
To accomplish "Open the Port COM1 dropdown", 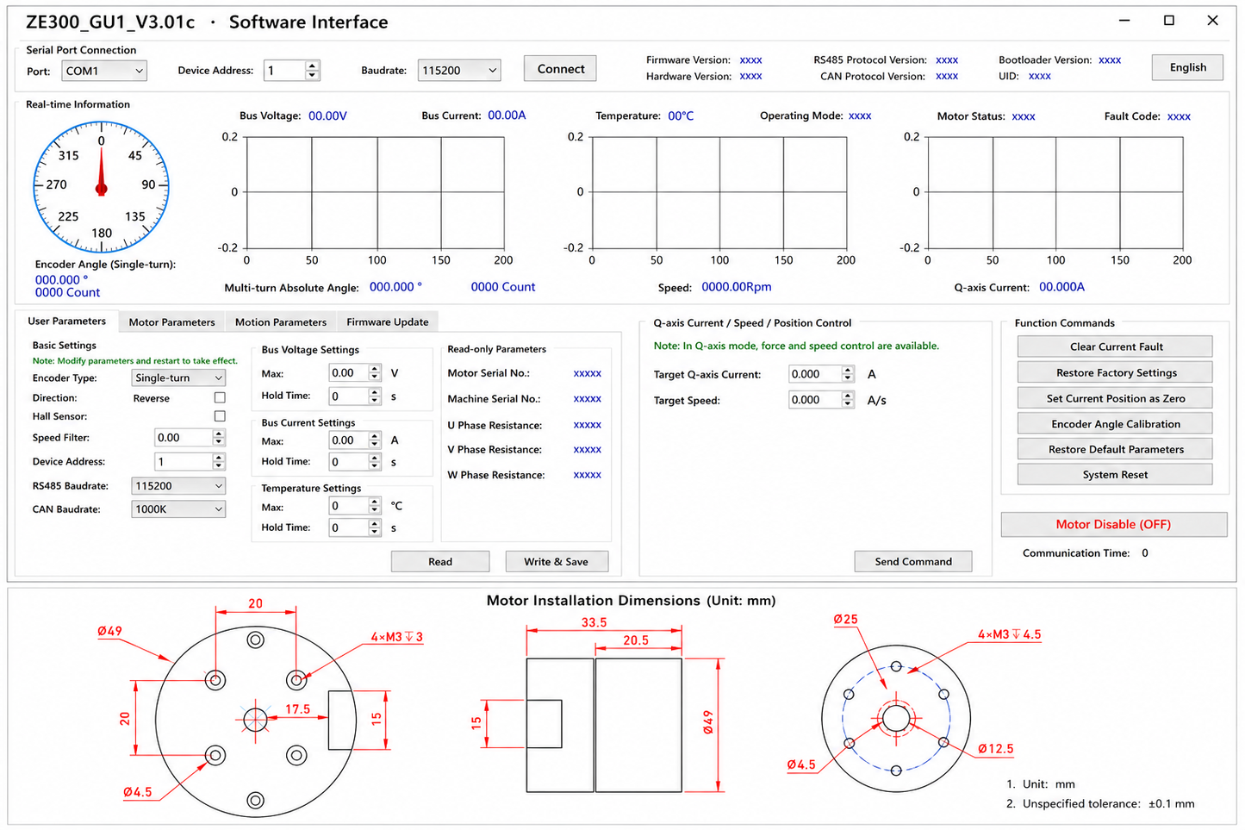I will (103, 71).
